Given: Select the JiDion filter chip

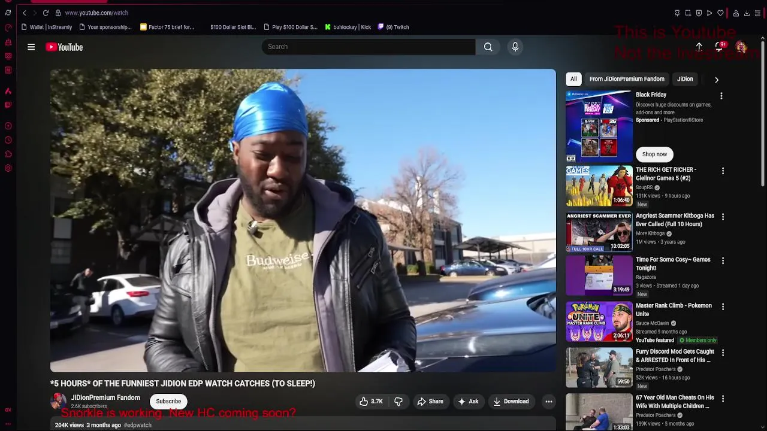Looking at the screenshot, I should [x=685, y=79].
